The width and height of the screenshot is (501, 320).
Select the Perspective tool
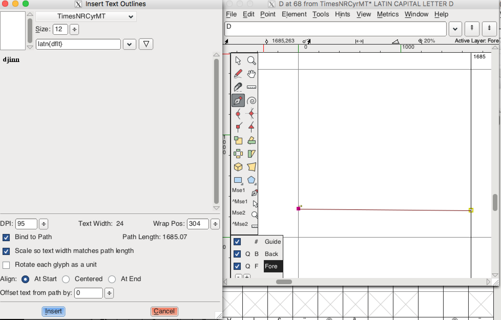pyautogui.click(x=252, y=167)
